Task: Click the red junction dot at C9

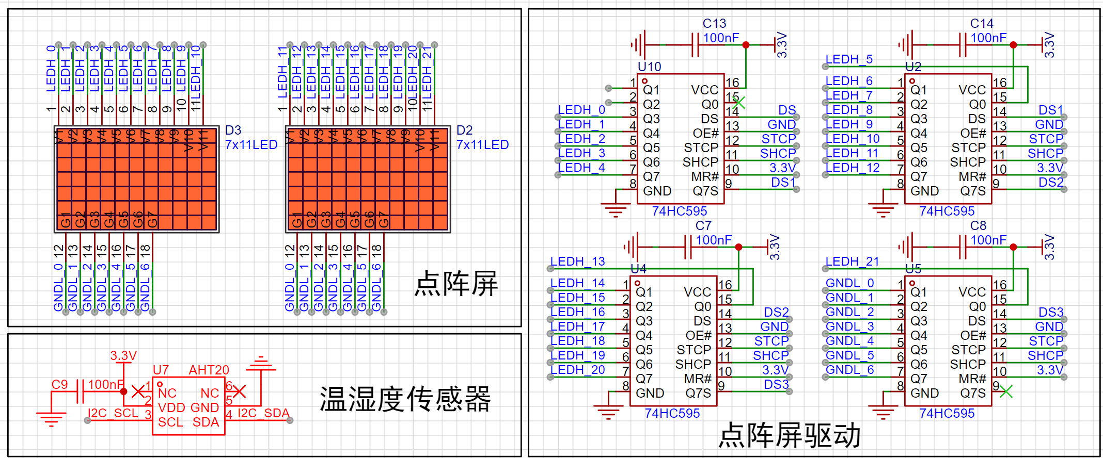Action: pos(123,391)
